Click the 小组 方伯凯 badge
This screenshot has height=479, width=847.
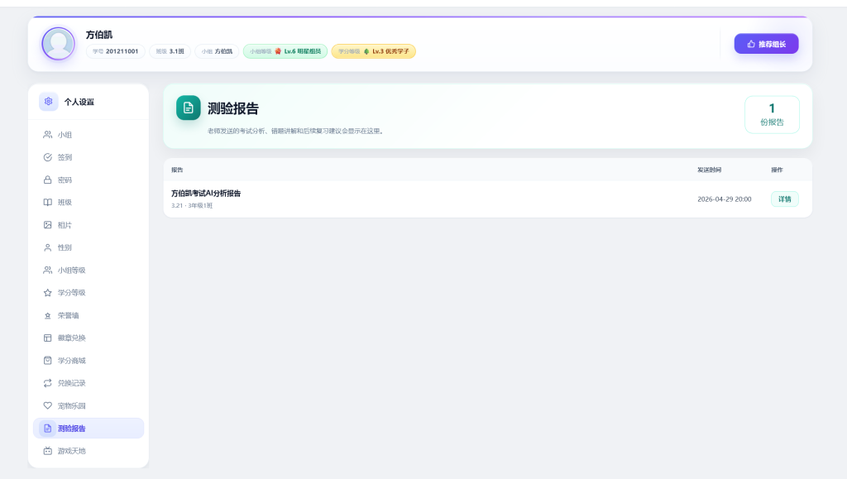pyautogui.click(x=218, y=51)
